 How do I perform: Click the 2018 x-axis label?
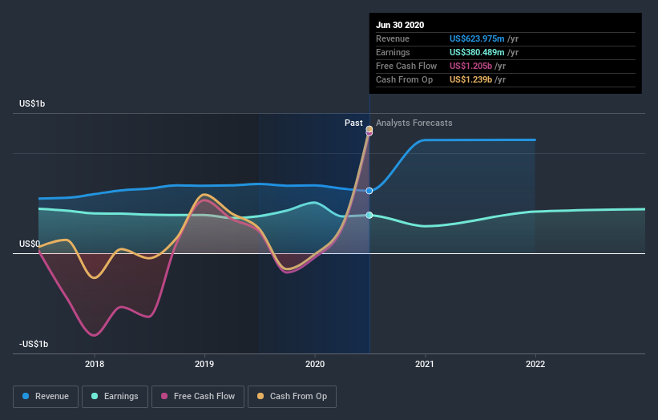click(x=95, y=364)
